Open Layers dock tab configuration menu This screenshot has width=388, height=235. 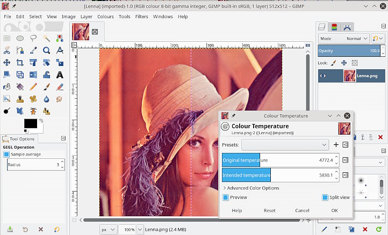(x=383, y=26)
